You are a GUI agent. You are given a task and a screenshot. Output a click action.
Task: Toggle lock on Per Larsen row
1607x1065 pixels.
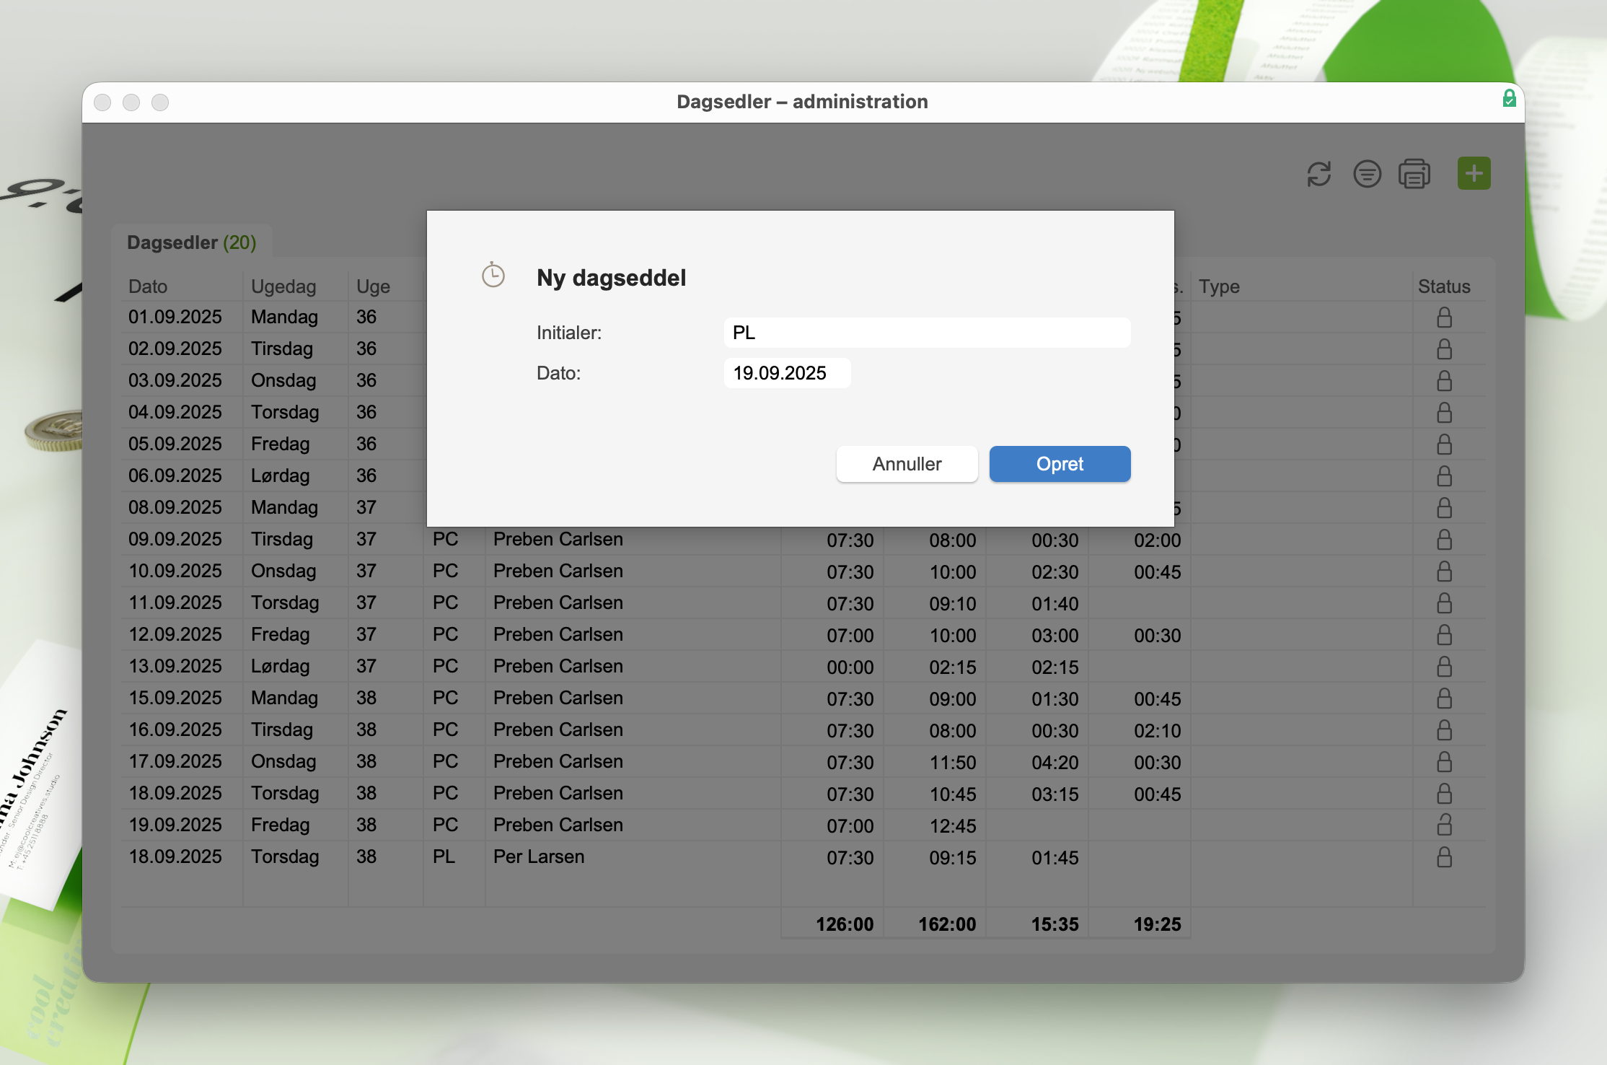point(1444,856)
